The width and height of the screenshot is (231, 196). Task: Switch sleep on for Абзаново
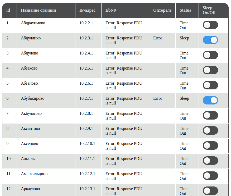click(210, 85)
